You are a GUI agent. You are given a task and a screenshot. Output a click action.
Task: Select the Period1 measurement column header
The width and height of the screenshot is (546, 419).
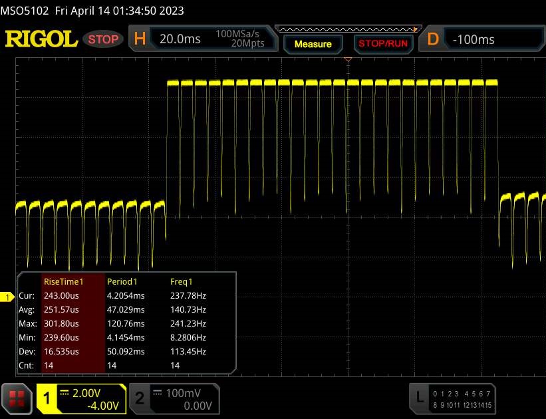[x=122, y=281]
